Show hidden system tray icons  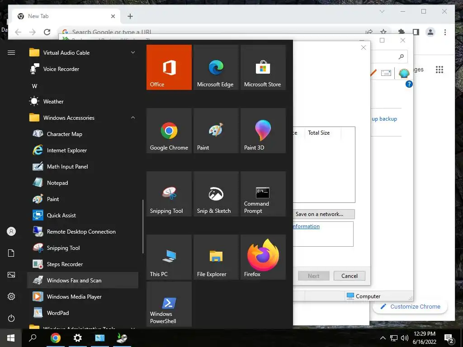(x=383, y=338)
